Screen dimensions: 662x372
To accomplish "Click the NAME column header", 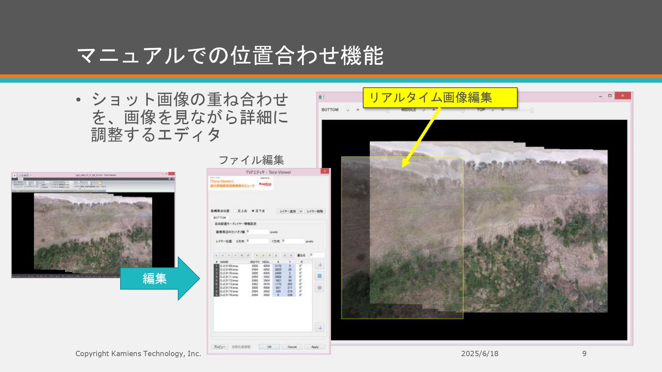I will click(224, 262).
